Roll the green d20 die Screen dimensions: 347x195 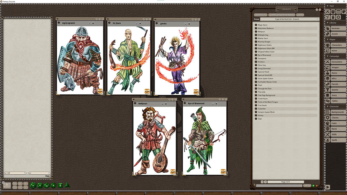pos(33,186)
